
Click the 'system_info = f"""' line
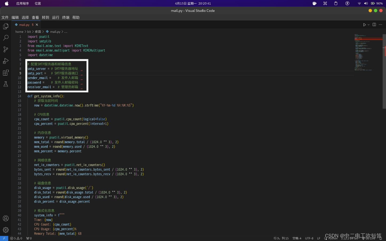coord(49,215)
